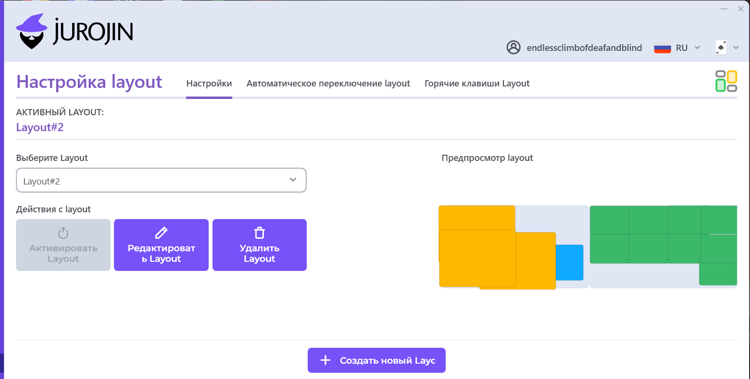
Task: Open the layout grid icon at top right
Action: [x=726, y=81]
